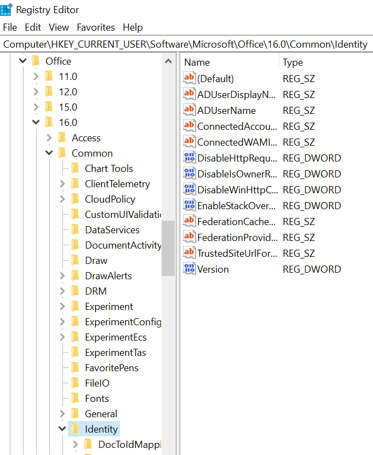
Task: Click the folder icon for Chart Tools
Action: [x=75, y=169]
